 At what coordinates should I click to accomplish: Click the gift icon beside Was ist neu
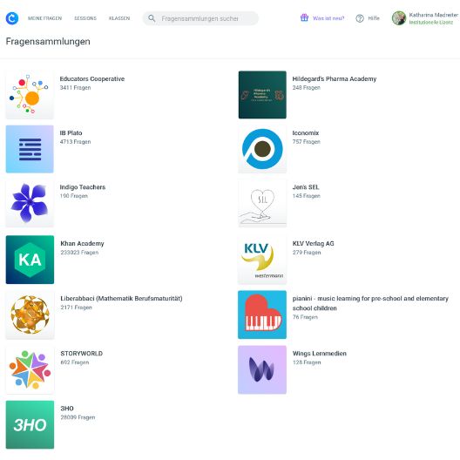[x=304, y=18]
